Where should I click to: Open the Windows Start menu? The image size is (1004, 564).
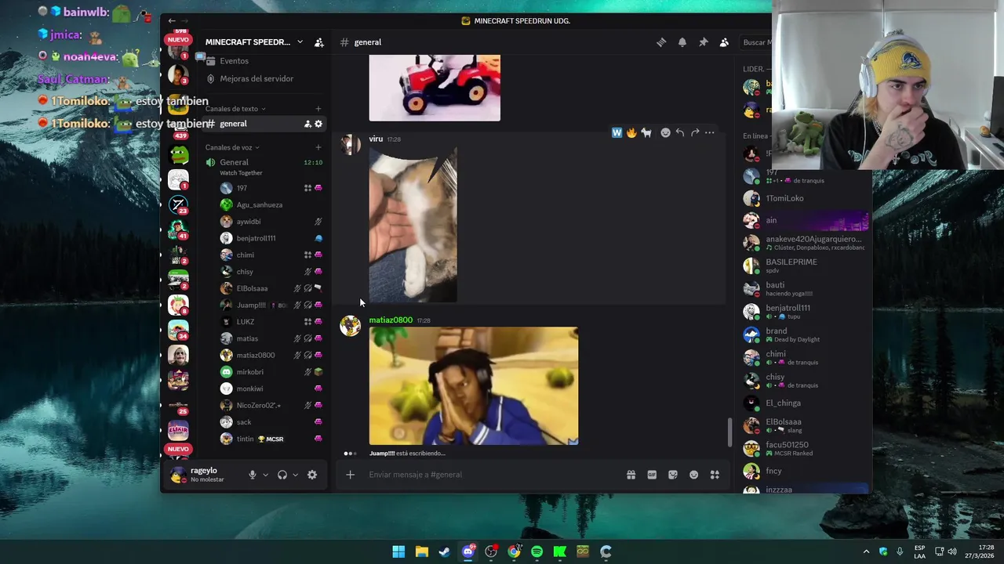(x=398, y=551)
